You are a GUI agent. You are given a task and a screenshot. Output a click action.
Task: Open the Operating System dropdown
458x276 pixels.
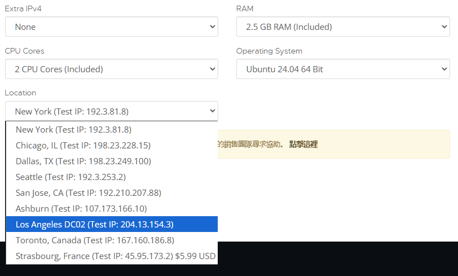343,69
